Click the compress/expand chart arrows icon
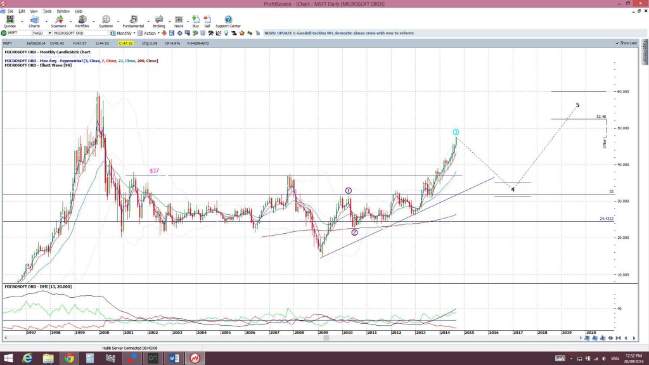Image resolution: width=649 pixels, height=365 pixels. pyautogui.click(x=610, y=338)
